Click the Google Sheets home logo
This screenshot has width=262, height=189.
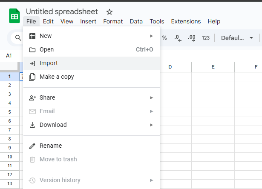pos(14,16)
